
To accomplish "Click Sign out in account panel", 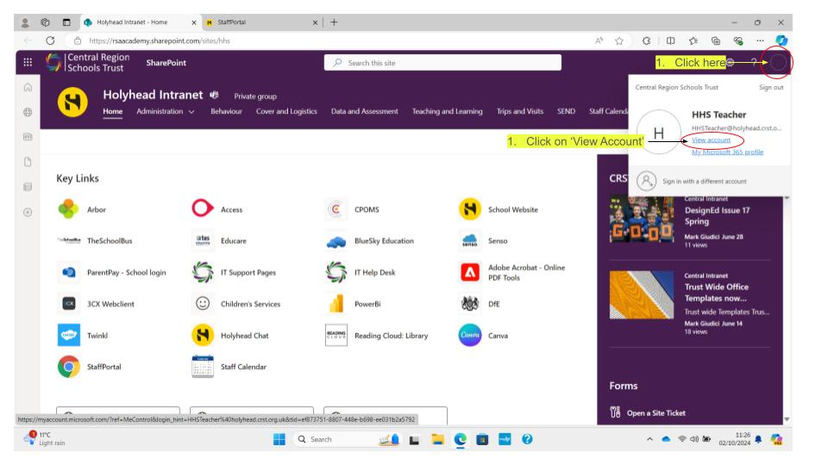I will [771, 88].
